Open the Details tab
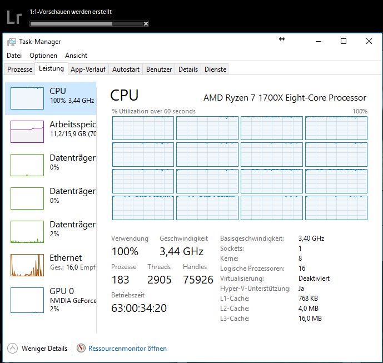This screenshot has height=363, width=383. (188, 69)
